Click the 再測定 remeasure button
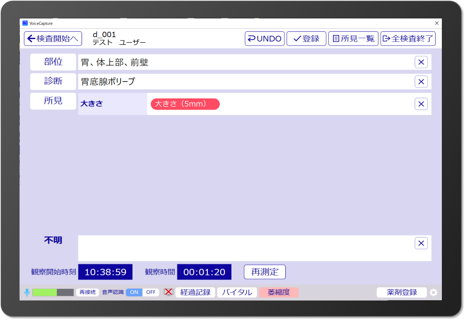465x320 pixels. (265, 272)
